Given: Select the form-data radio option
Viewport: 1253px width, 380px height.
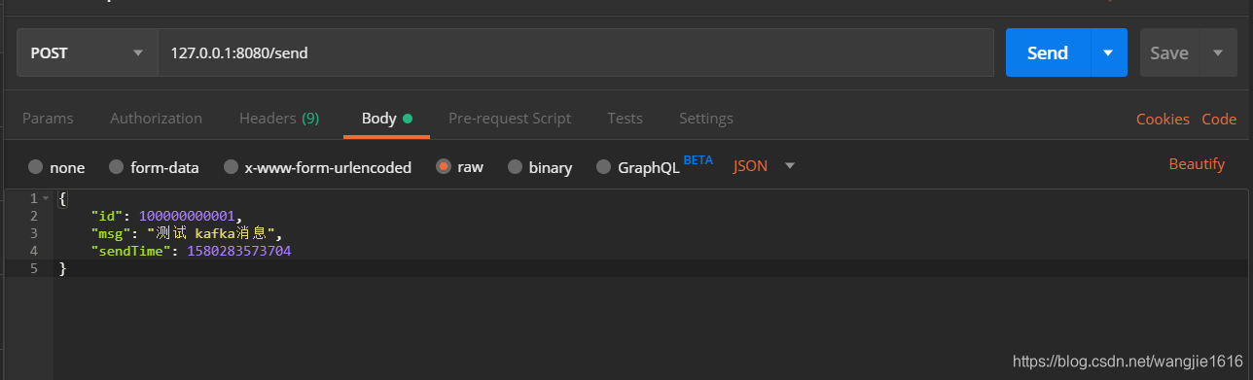Looking at the screenshot, I should (116, 167).
